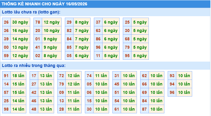The width and height of the screenshot is (211, 116).
Task: Click lotto number 85 in the gan table
Action: click(x=69, y=47)
